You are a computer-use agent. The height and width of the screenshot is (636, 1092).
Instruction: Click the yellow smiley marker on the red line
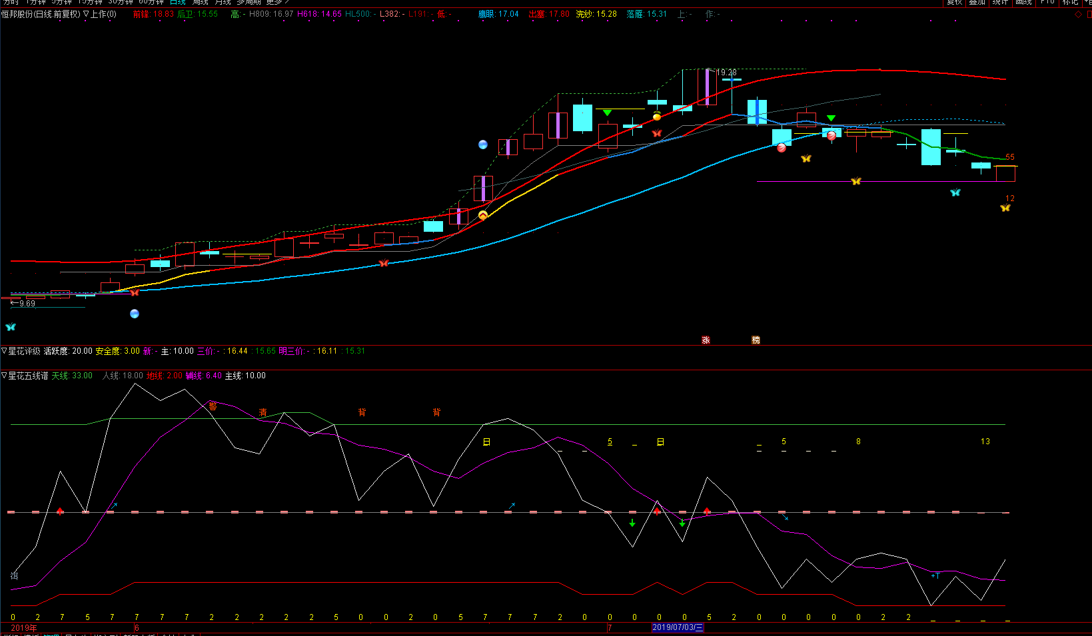tap(483, 215)
